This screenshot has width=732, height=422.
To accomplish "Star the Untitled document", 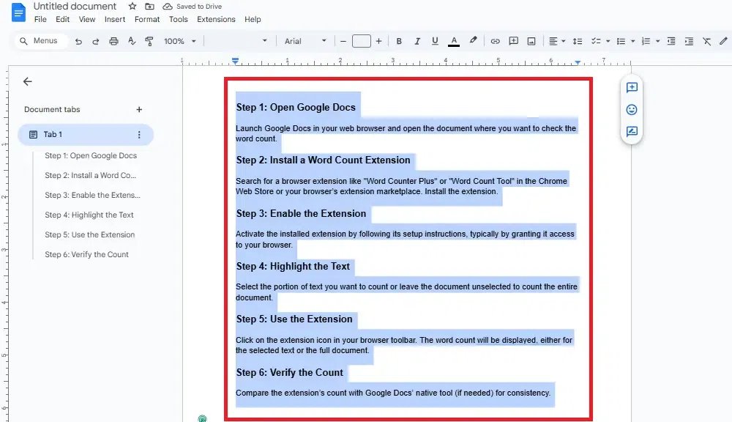I will coord(132,6).
